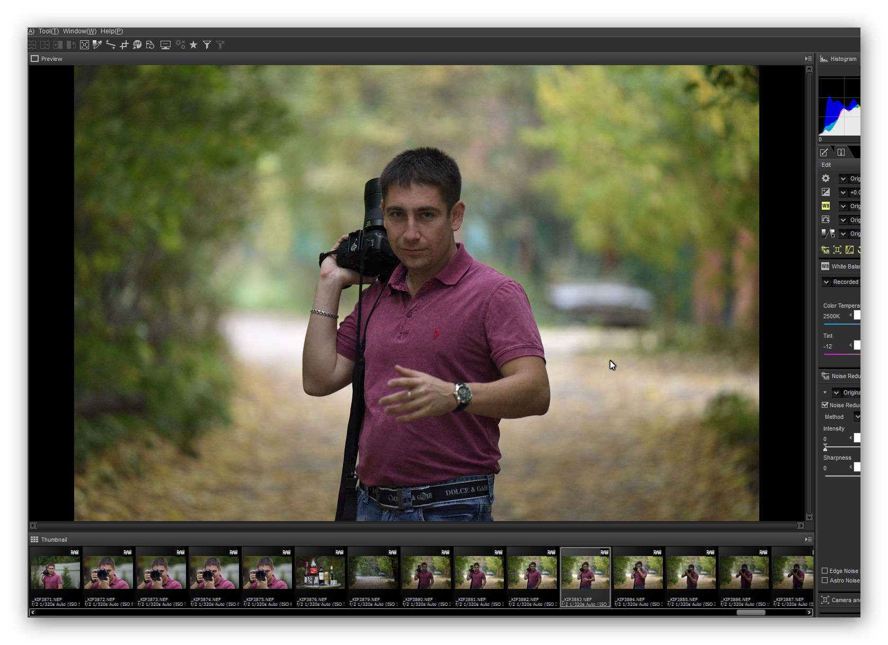
Task: Click the full screen monitor icon
Action: [x=165, y=45]
